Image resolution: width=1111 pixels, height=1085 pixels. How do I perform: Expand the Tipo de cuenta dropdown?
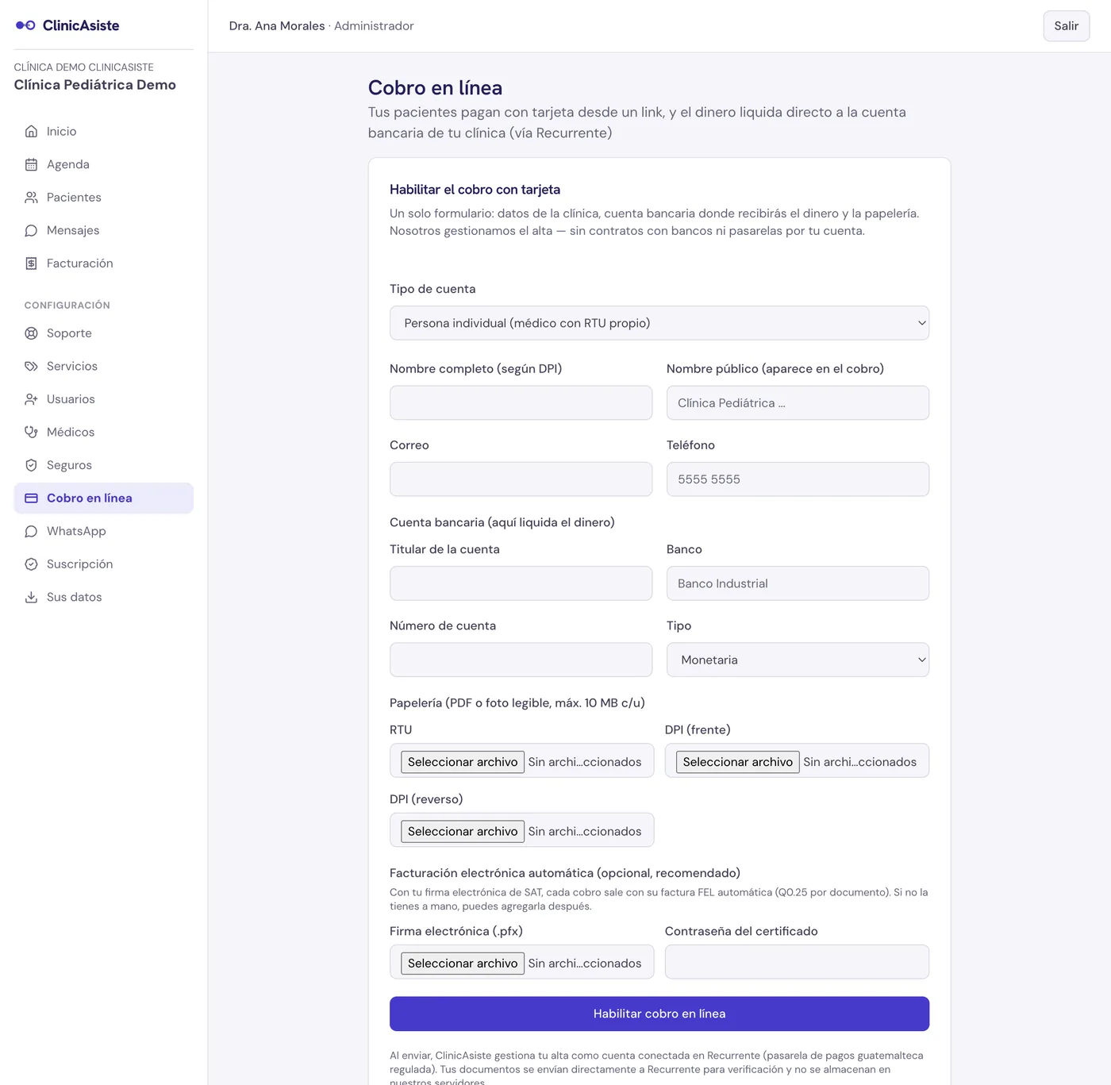[x=659, y=323]
